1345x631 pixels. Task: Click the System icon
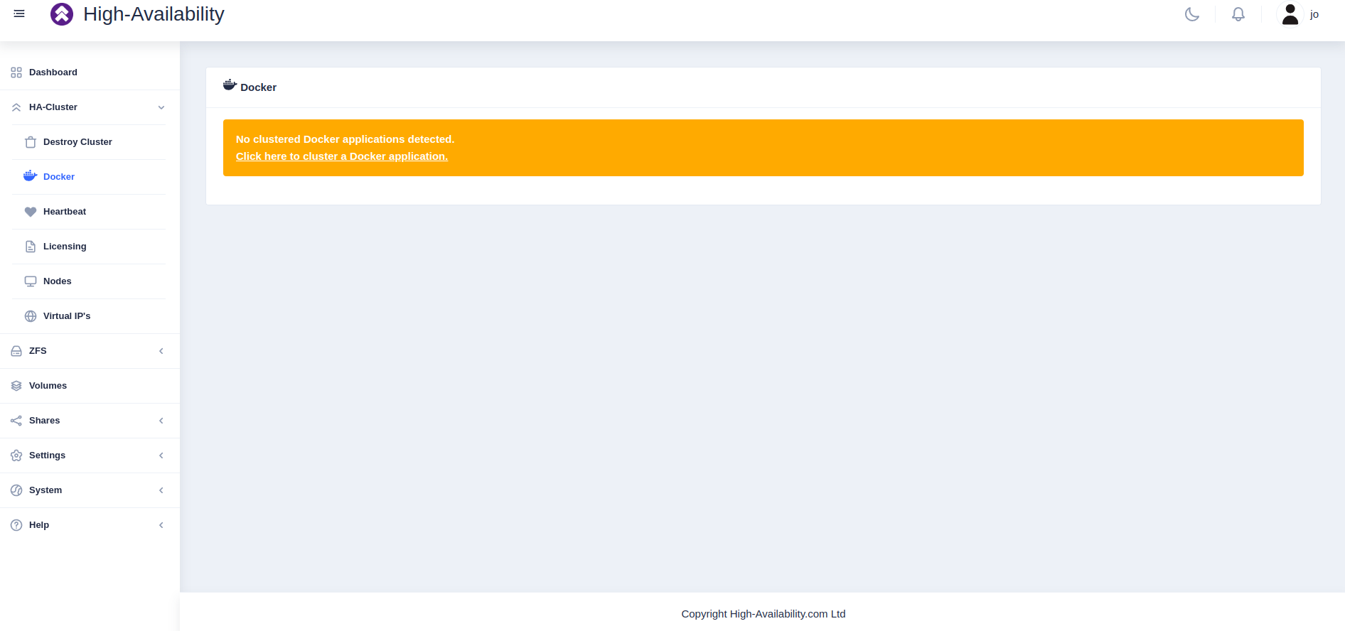pos(16,490)
